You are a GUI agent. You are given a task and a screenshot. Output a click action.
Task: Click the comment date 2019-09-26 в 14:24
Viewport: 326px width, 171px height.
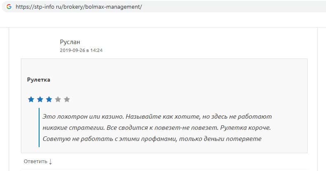coord(81,50)
